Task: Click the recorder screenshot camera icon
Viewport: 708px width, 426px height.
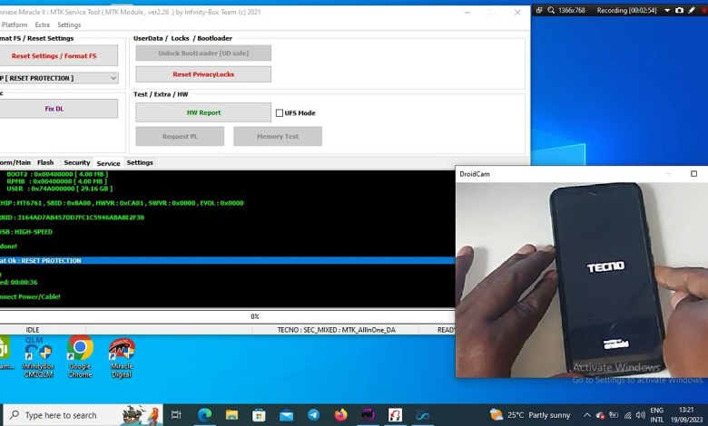Action: click(679, 10)
